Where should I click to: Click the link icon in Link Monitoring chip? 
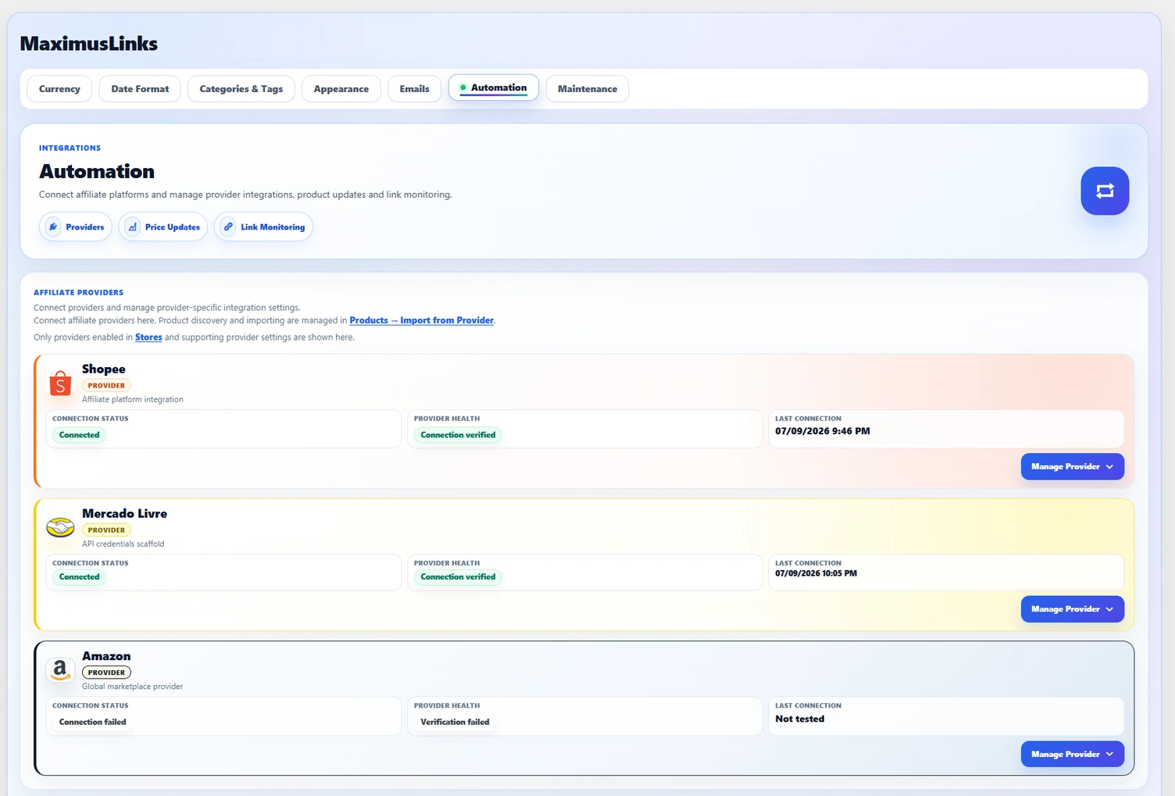228,227
